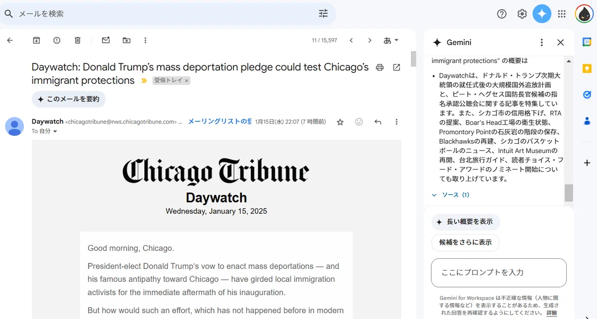The width and height of the screenshot is (597, 319).
Task: Toggle the importance marker beside subject
Action: 144,80
